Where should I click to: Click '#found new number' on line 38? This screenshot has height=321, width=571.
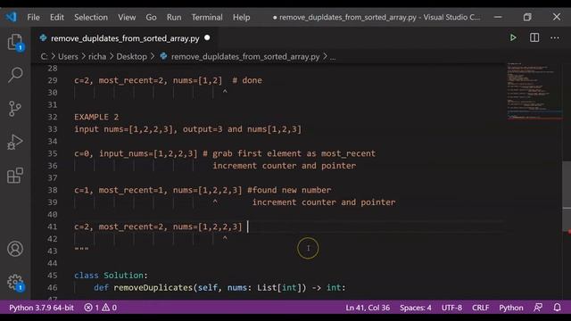pyautogui.click(x=289, y=190)
